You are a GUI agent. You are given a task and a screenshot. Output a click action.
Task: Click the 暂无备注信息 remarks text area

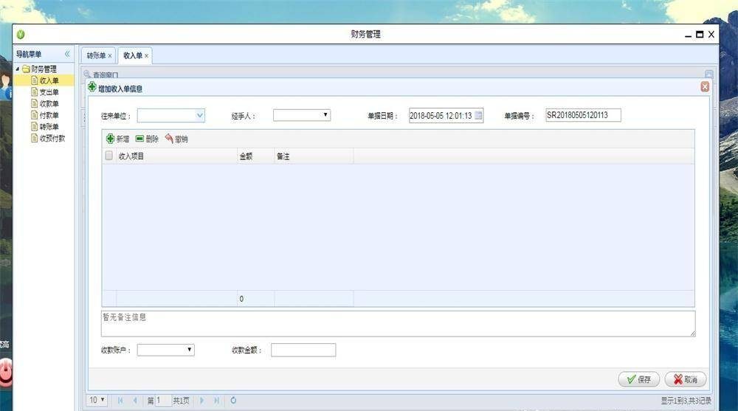397,323
